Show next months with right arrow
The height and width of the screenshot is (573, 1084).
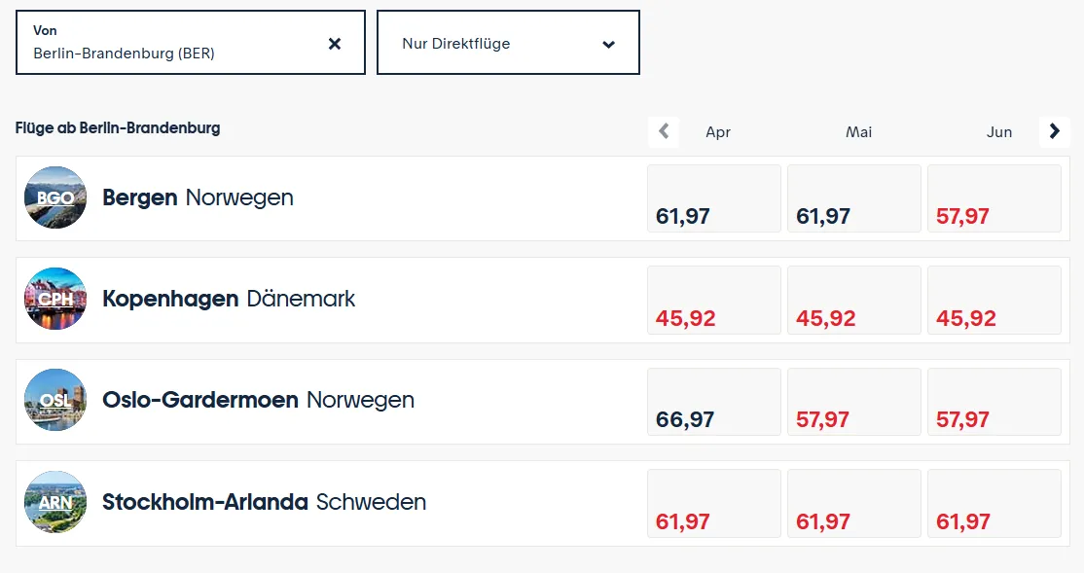pyautogui.click(x=1054, y=131)
